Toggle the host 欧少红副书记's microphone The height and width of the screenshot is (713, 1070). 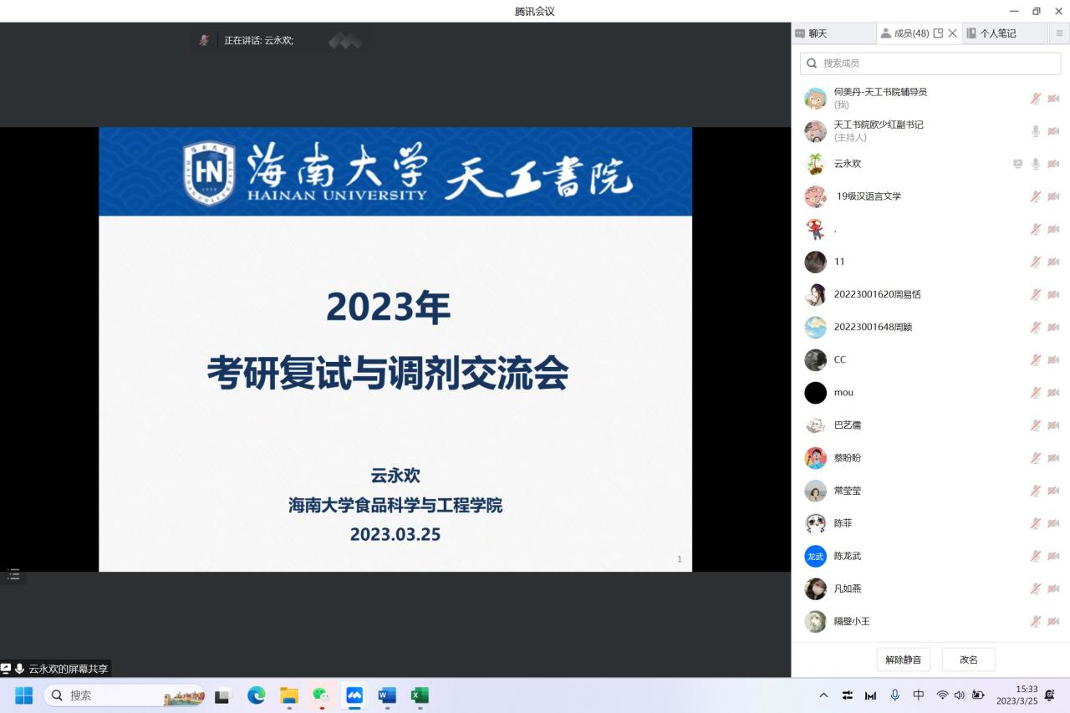(x=1035, y=130)
